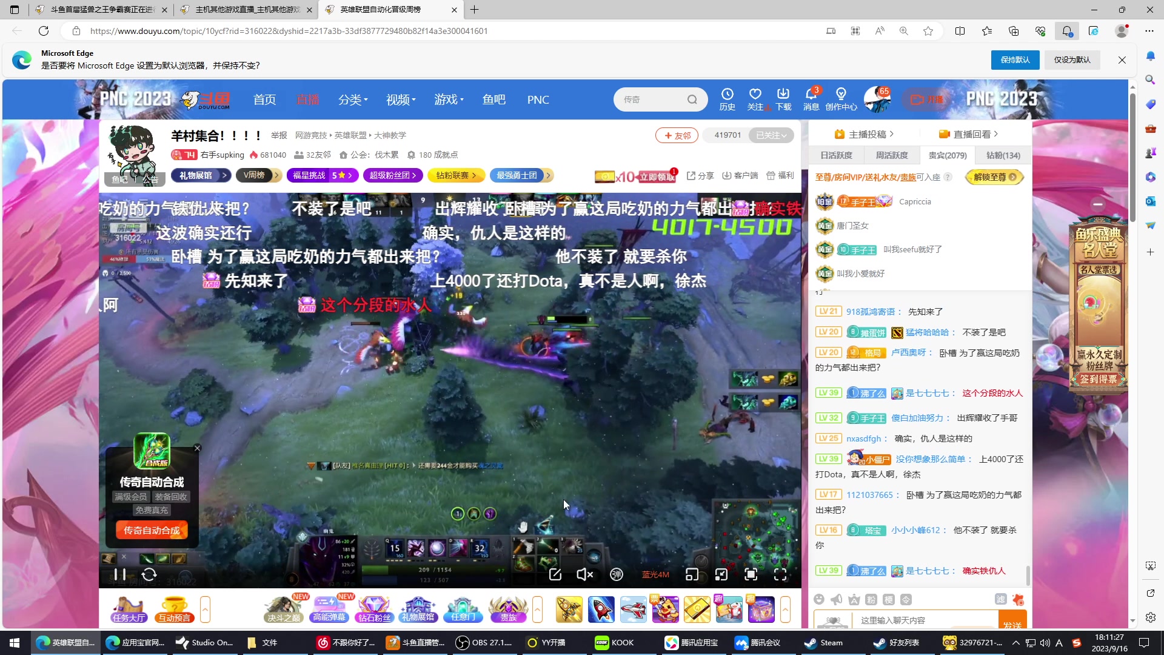Image resolution: width=1164 pixels, height=655 pixels.
Task: Send chat message with 发送
Action: (x=1012, y=620)
